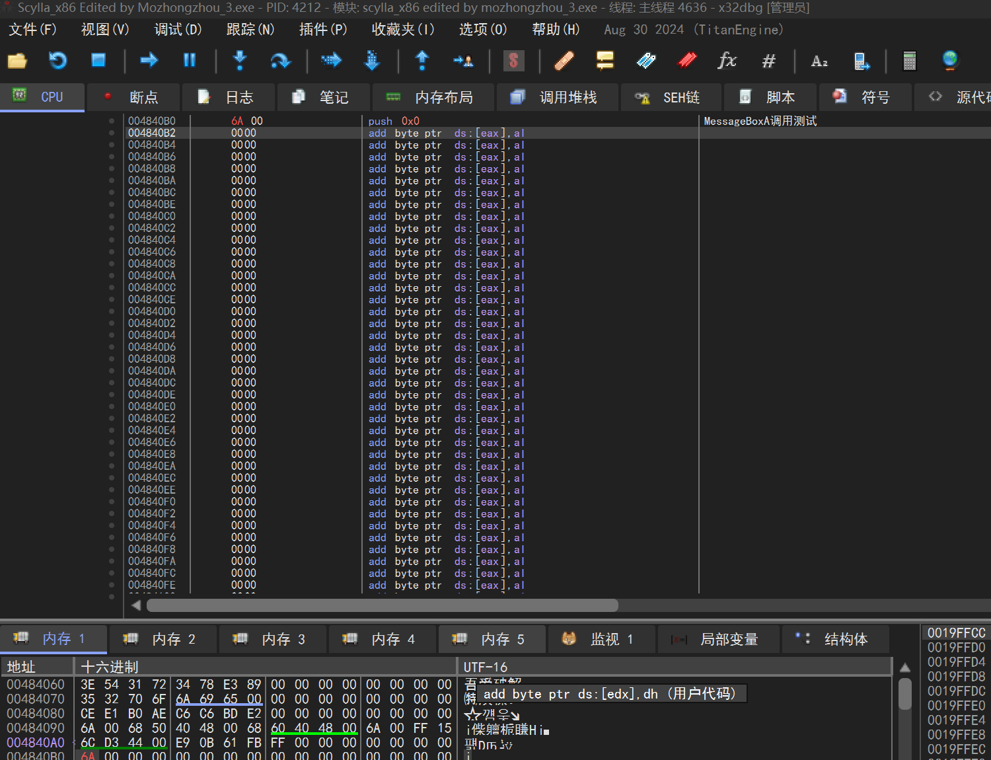991x760 pixels.
Task: Open the Patches dialog icon
Action: click(x=564, y=61)
